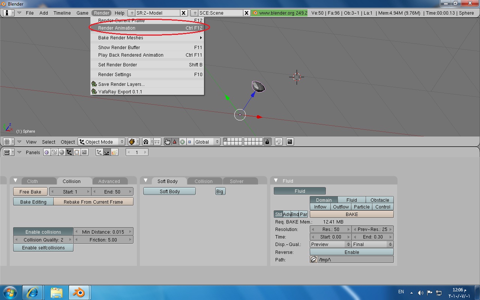Open the volume control in system tray

420,292
